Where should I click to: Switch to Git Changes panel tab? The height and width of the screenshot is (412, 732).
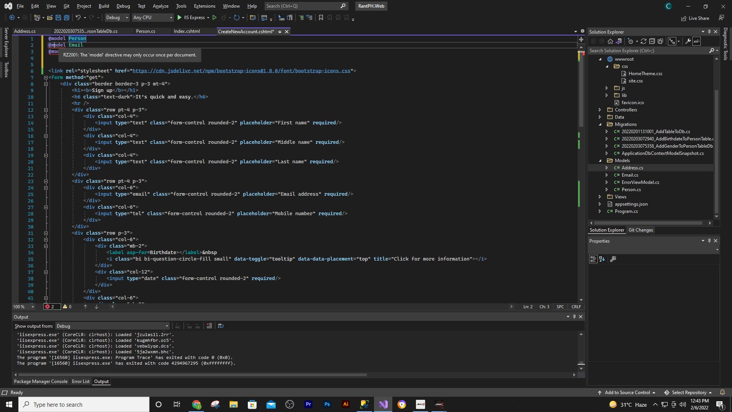coord(640,230)
